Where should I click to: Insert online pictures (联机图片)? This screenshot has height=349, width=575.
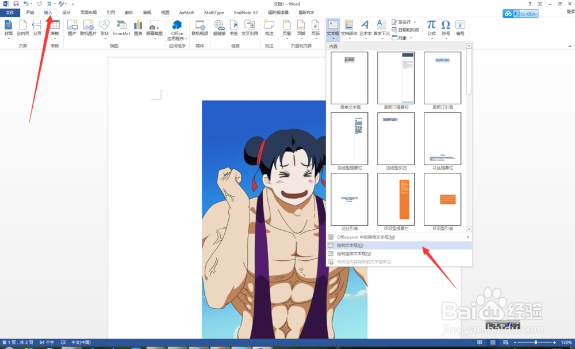(x=88, y=29)
